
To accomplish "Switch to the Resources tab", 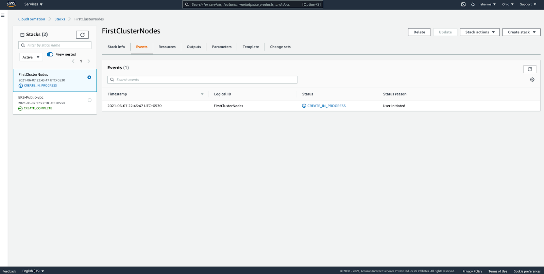I will pos(167,47).
